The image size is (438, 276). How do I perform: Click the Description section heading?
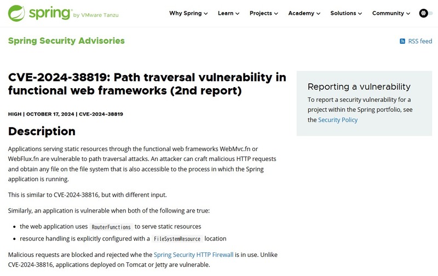coord(42,131)
